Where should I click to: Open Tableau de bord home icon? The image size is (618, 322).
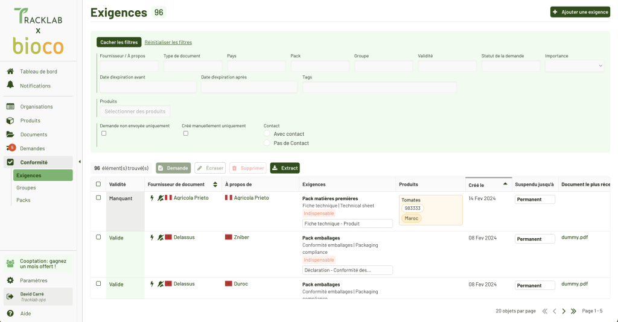click(10, 71)
